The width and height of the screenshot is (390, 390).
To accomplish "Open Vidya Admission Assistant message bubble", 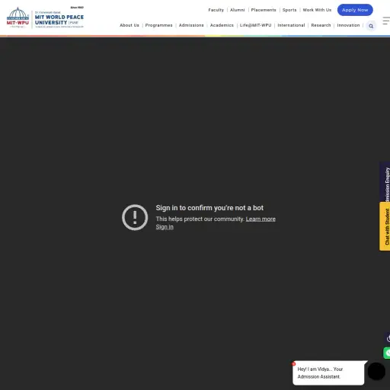I will 328,372.
